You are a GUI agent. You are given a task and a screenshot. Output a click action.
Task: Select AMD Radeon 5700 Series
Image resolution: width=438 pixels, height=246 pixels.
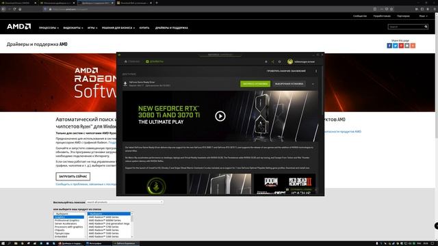pyautogui.click(x=109, y=227)
